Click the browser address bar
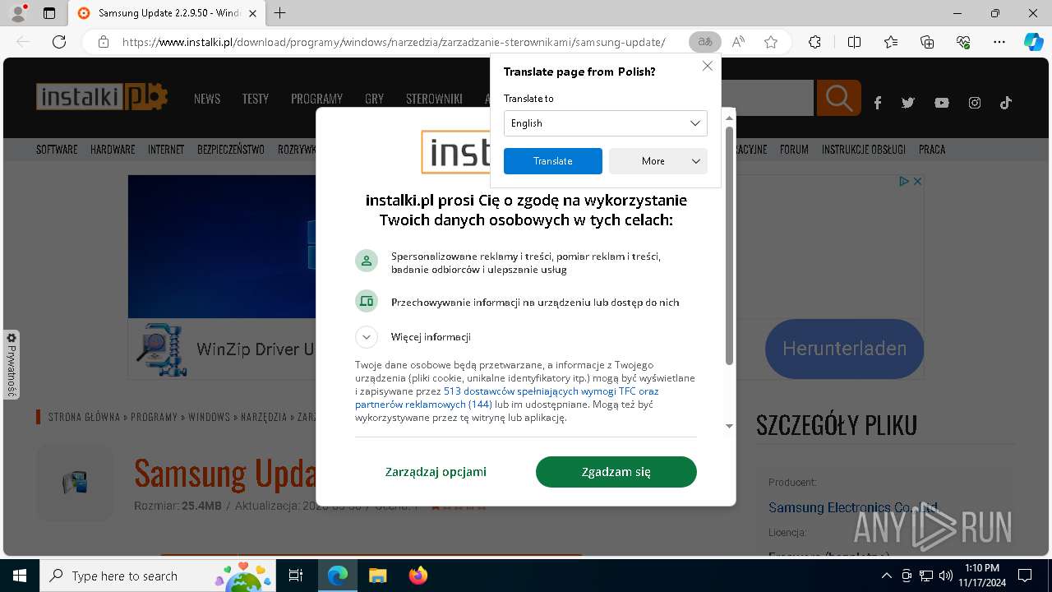This screenshot has width=1052, height=592. pyautogui.click(x=393, y=42)
